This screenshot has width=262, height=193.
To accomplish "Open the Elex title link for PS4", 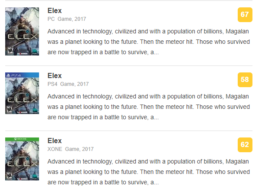I will [55, 76].
